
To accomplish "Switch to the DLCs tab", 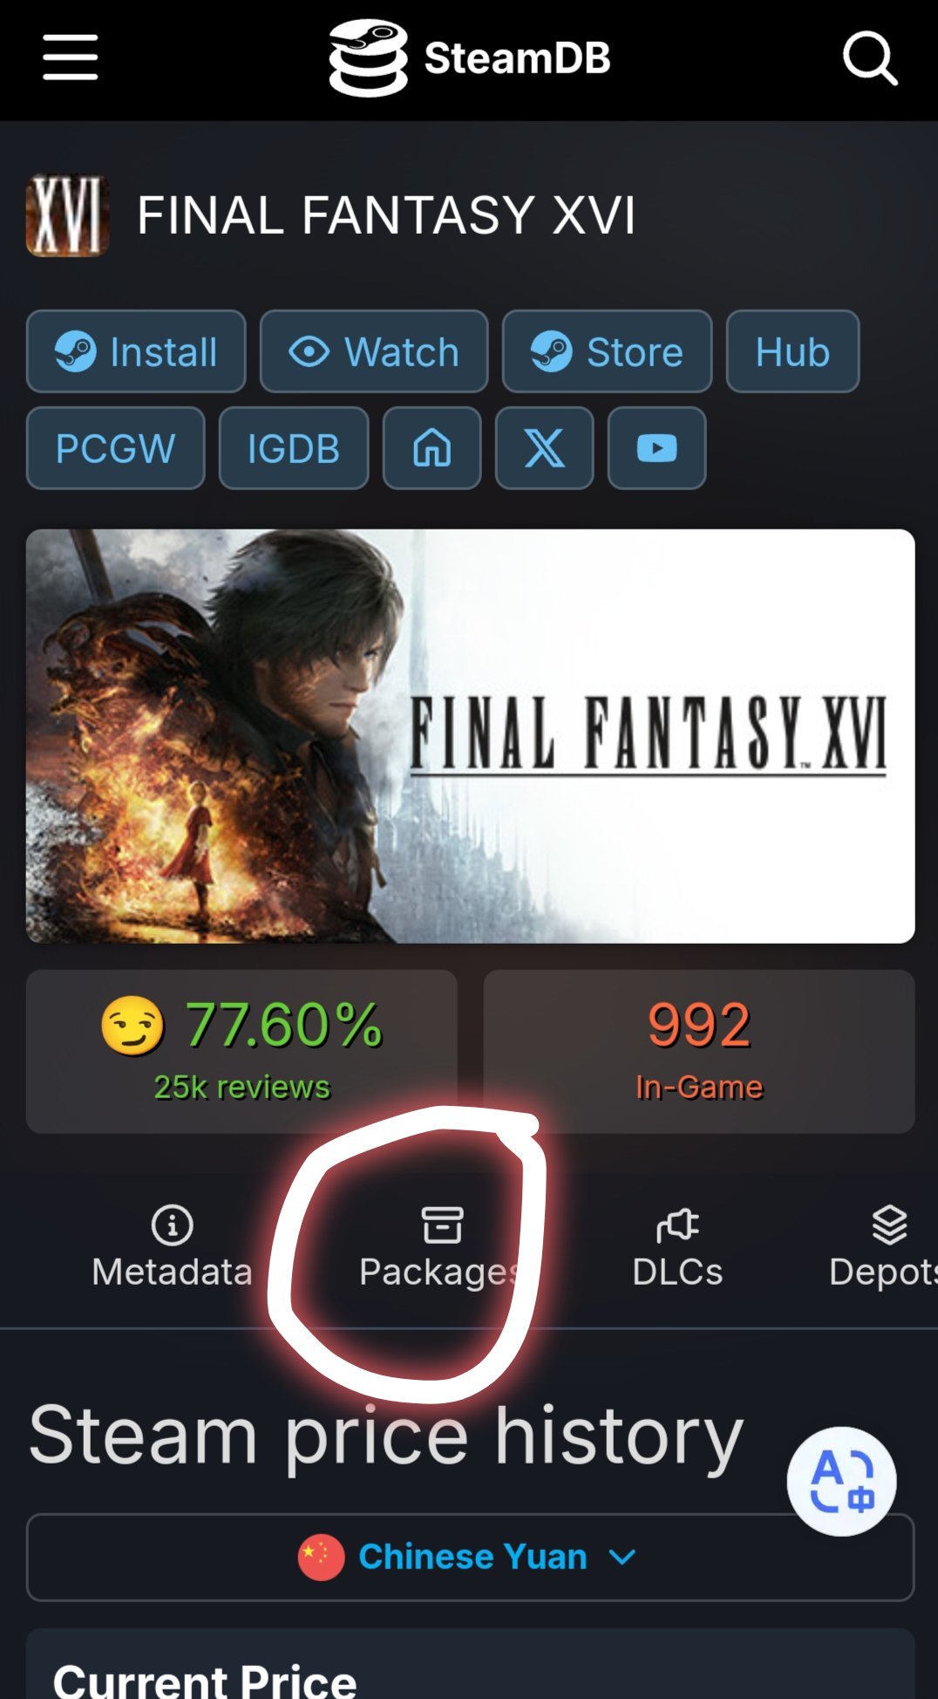I will (677, 1247).
